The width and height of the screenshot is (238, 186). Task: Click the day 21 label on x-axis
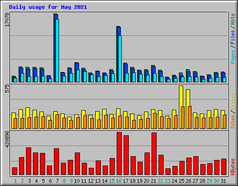[x=153, y=181]
